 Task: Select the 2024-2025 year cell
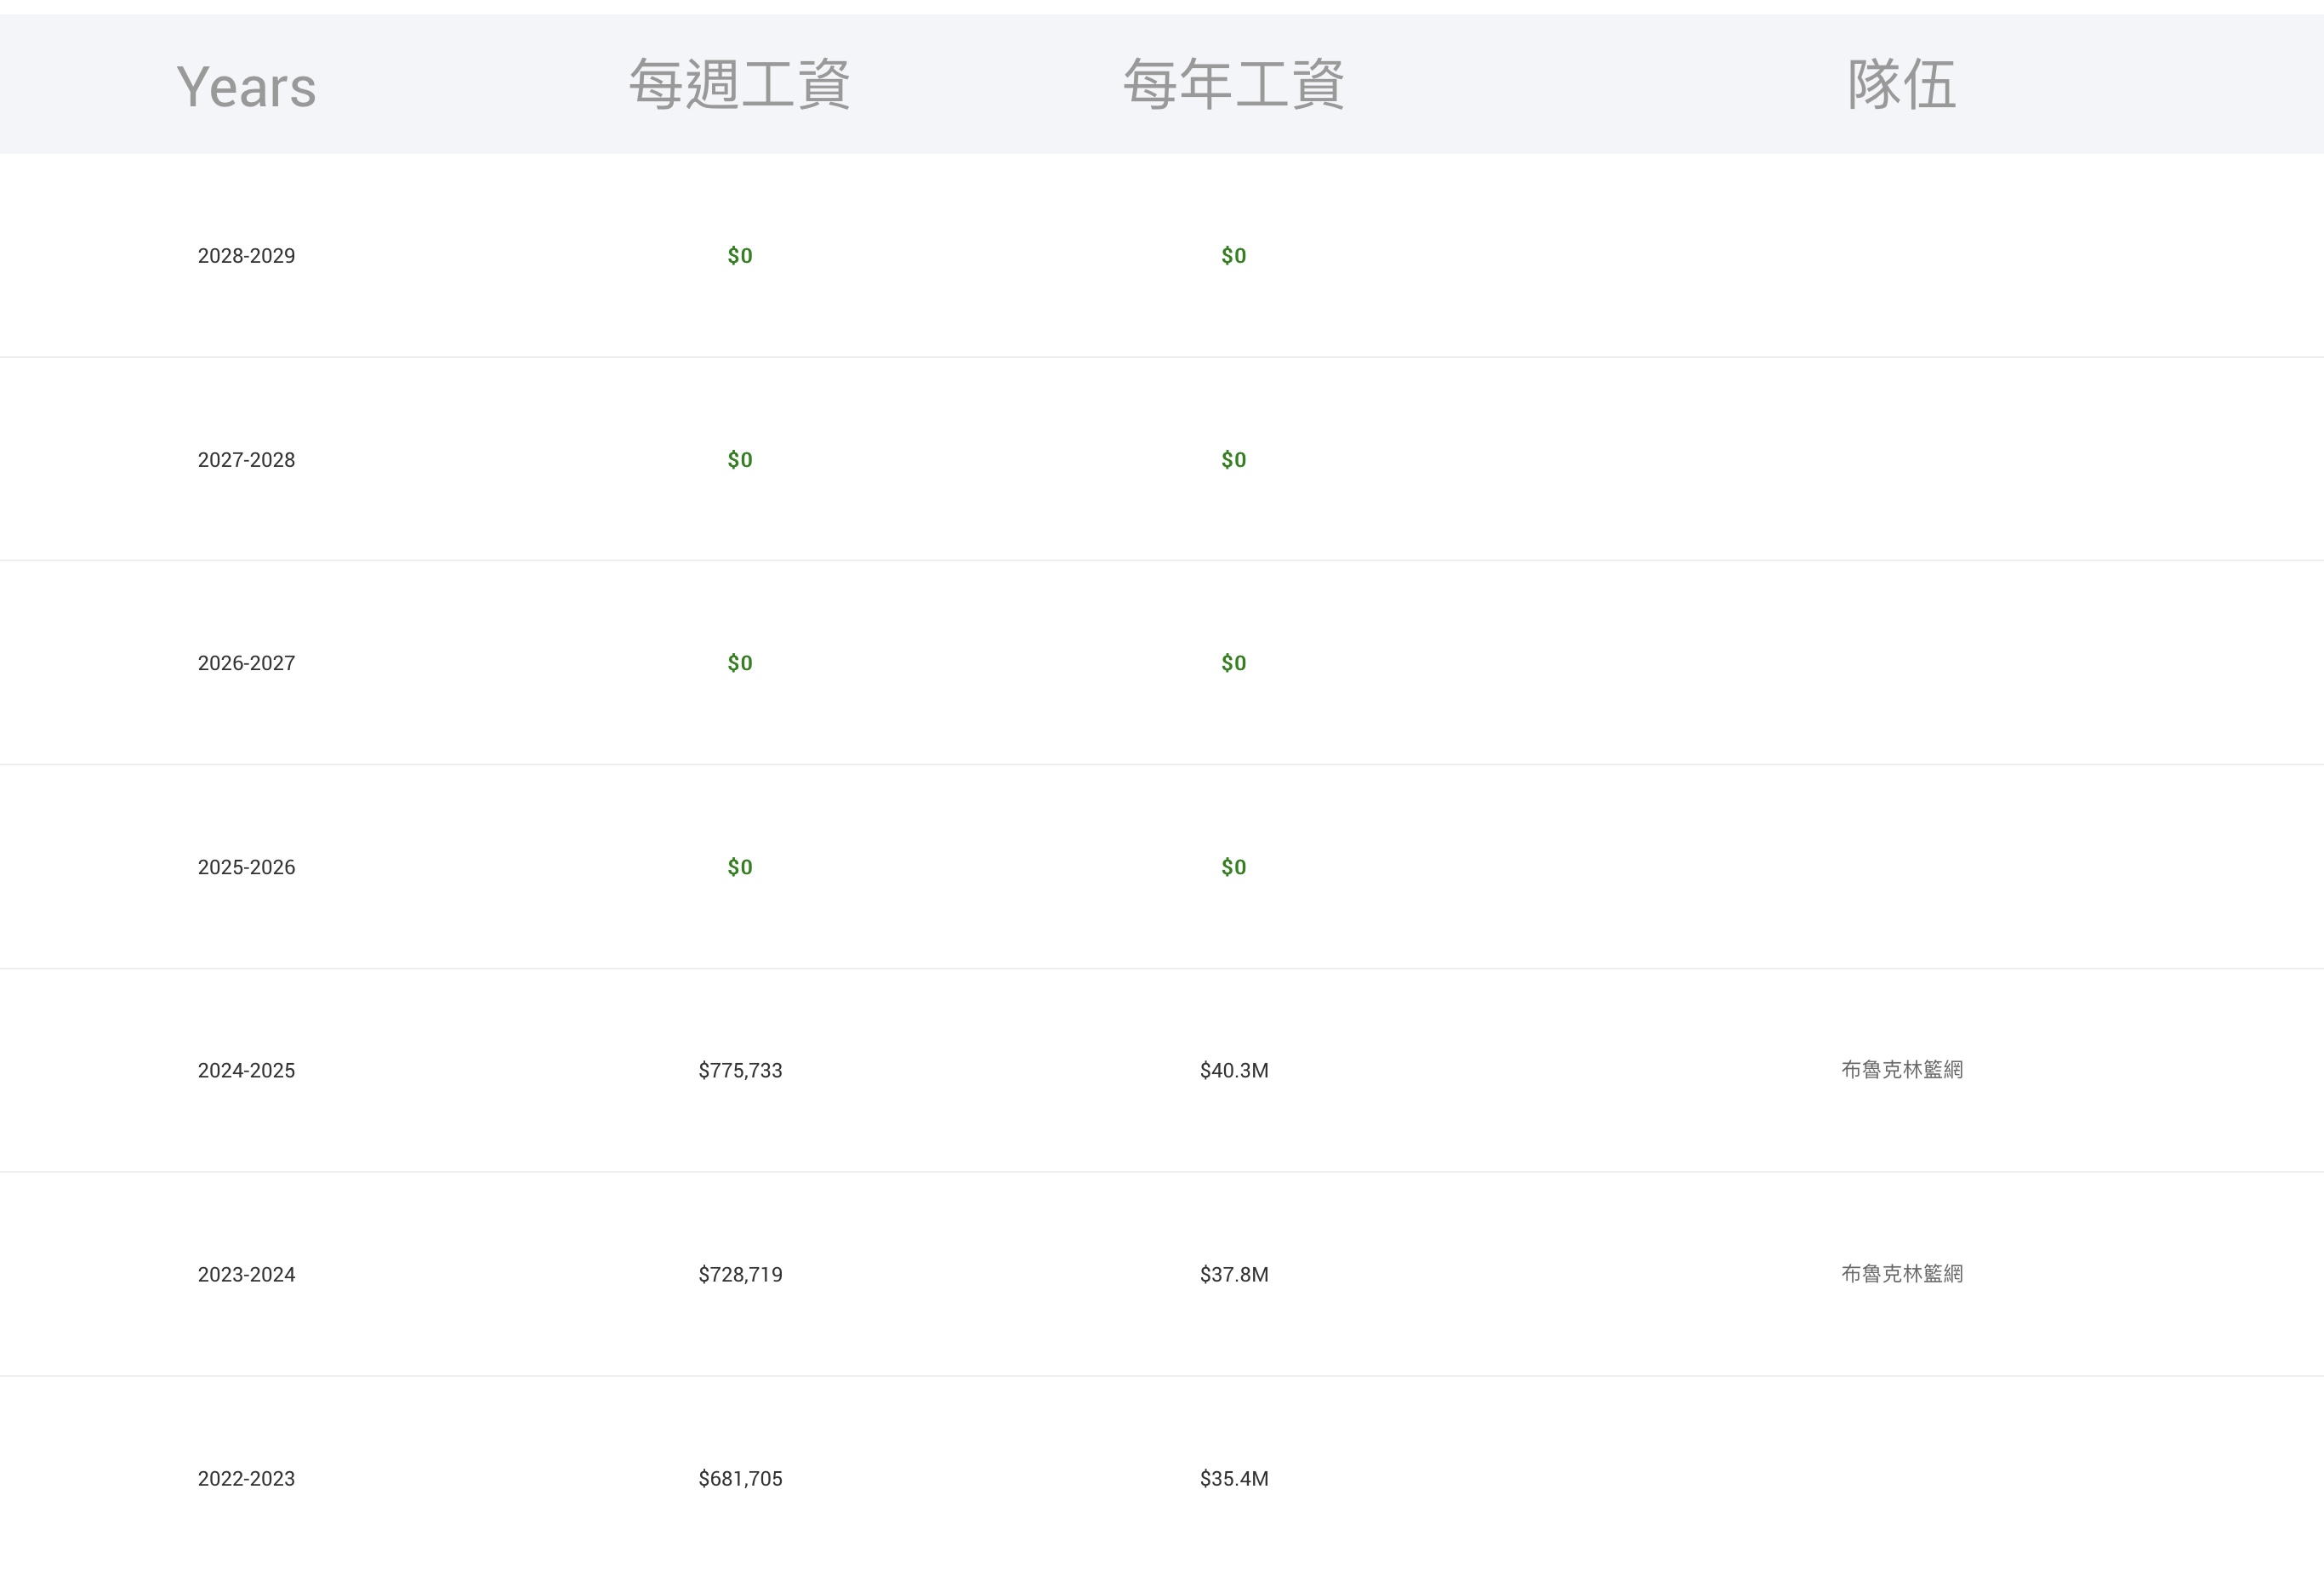click(x=246, y=1071)
